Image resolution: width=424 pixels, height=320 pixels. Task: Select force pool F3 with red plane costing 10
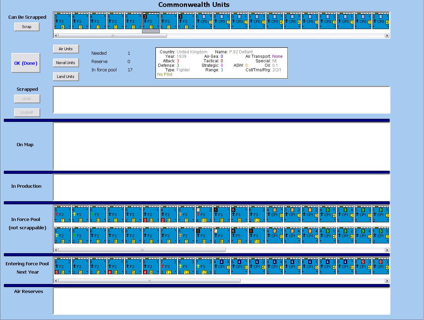point(204,214)
